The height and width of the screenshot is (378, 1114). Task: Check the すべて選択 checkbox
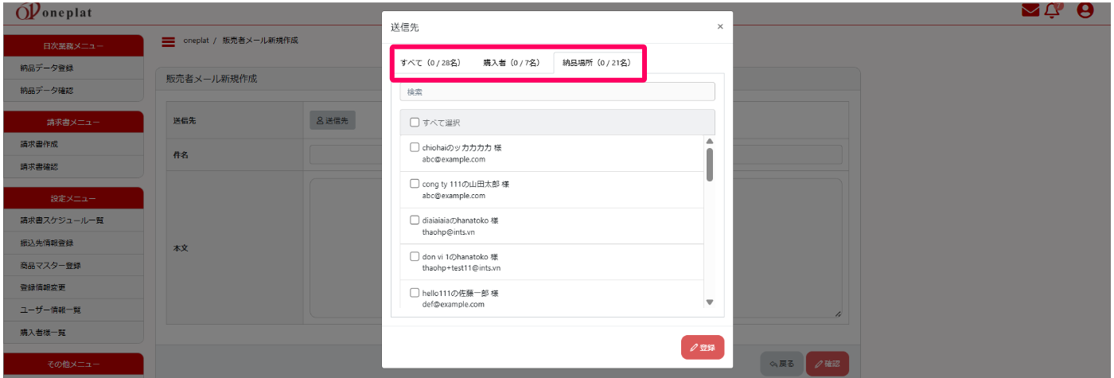pos(415,123)
